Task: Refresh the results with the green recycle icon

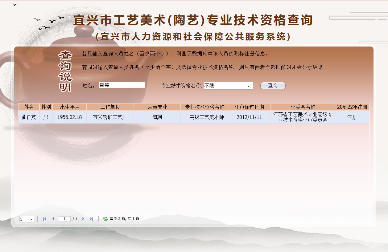Action: click(x=105, y=219)
